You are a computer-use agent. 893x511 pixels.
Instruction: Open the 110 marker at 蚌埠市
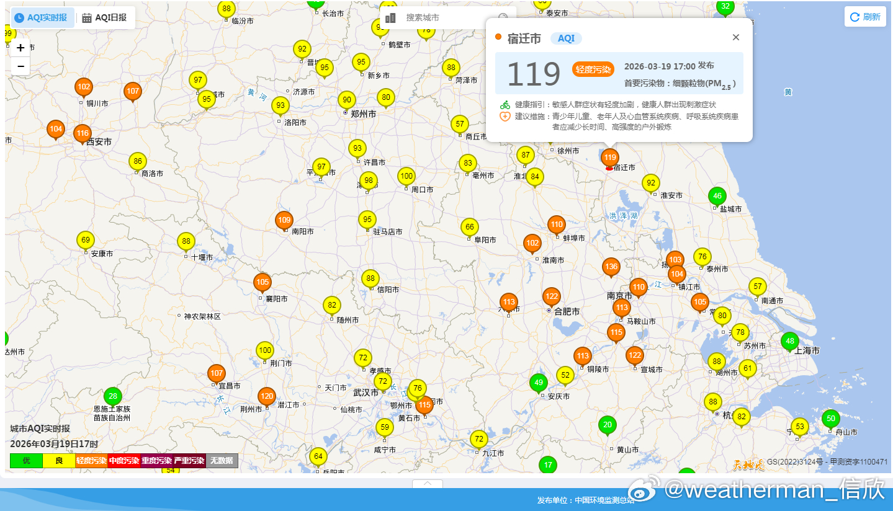(557, 226)
